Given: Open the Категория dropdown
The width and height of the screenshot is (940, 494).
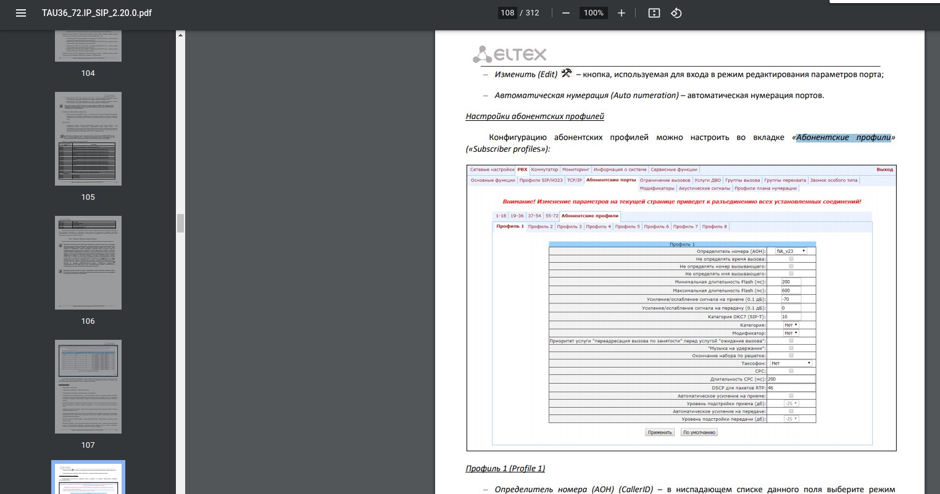Looking at the screenshot, I should pyautogui.click(x=791, y=324).
